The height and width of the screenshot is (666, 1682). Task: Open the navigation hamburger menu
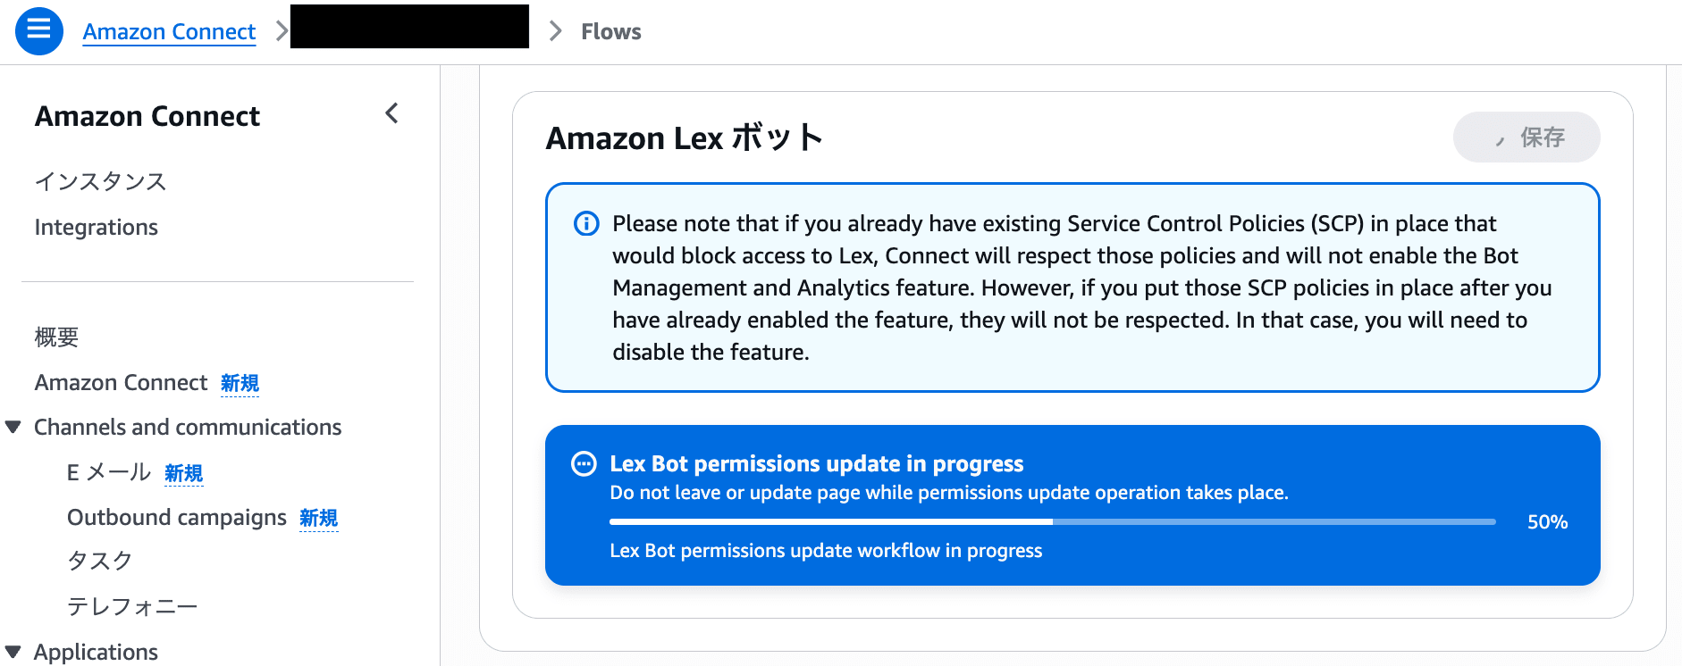[38, 30]
